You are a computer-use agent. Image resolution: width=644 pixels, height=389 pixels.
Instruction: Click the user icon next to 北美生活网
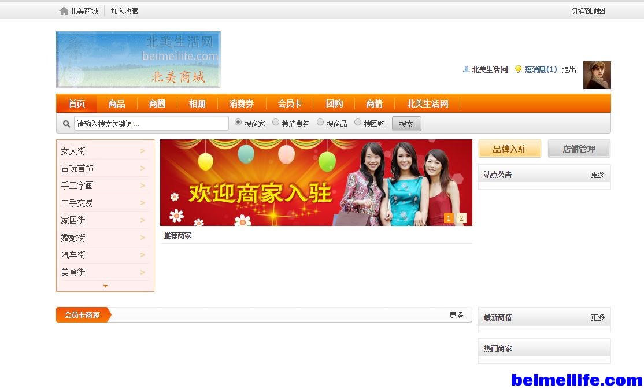466,69
